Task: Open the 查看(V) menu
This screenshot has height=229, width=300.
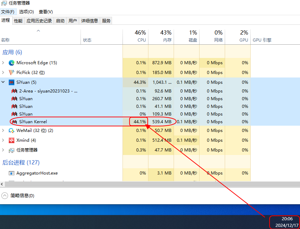Action: [46, 12]
